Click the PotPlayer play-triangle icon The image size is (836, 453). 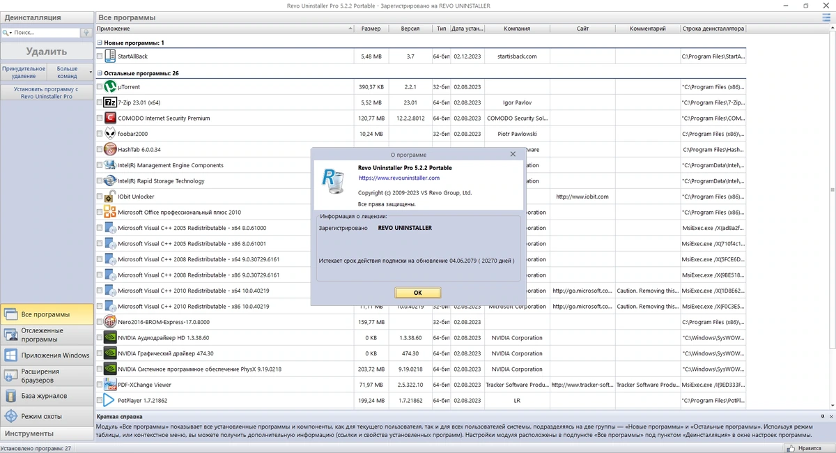point(109,401)
